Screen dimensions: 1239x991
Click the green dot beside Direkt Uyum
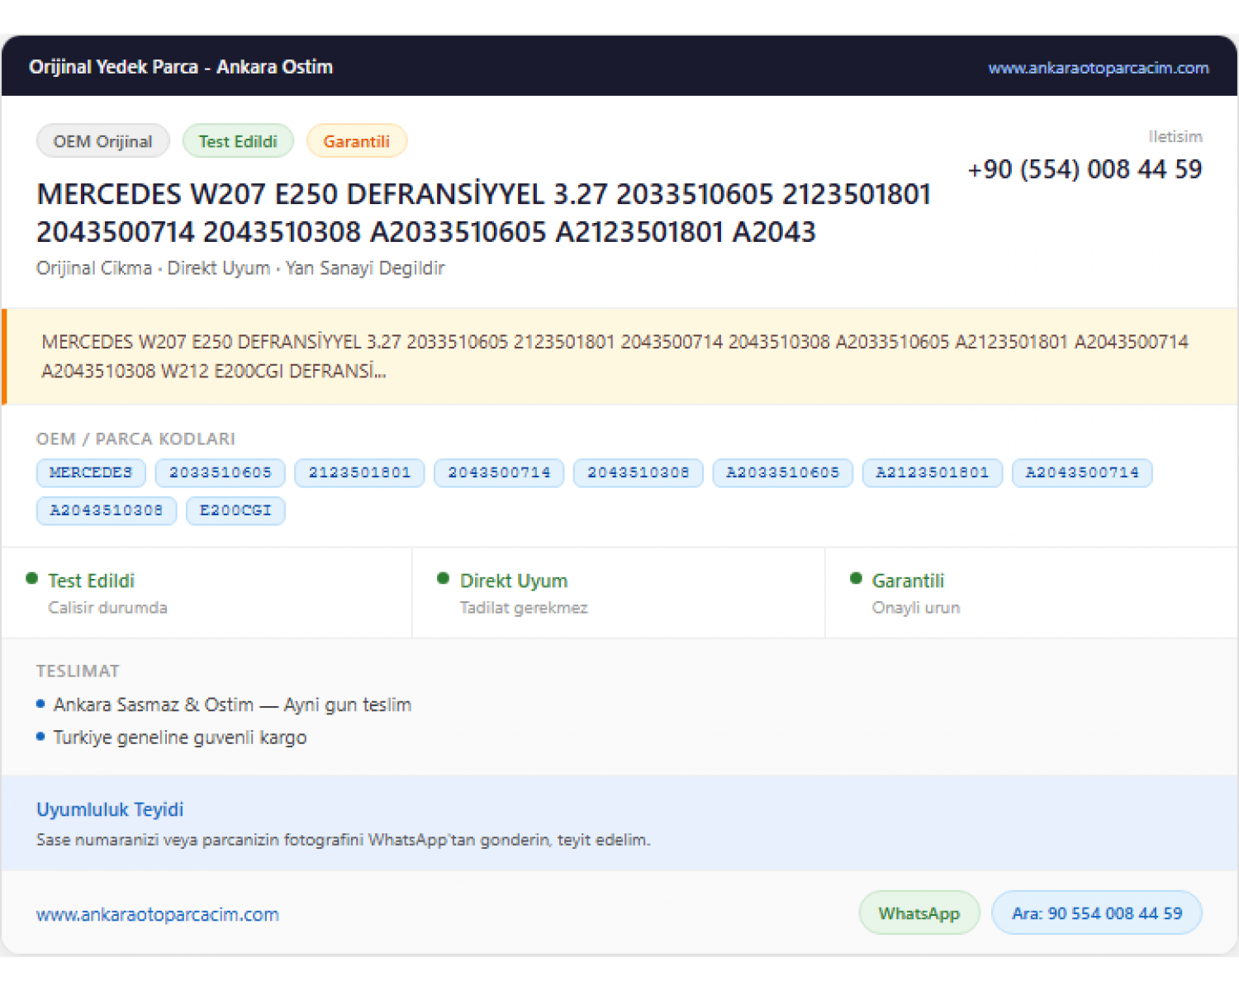pos(444,579)
